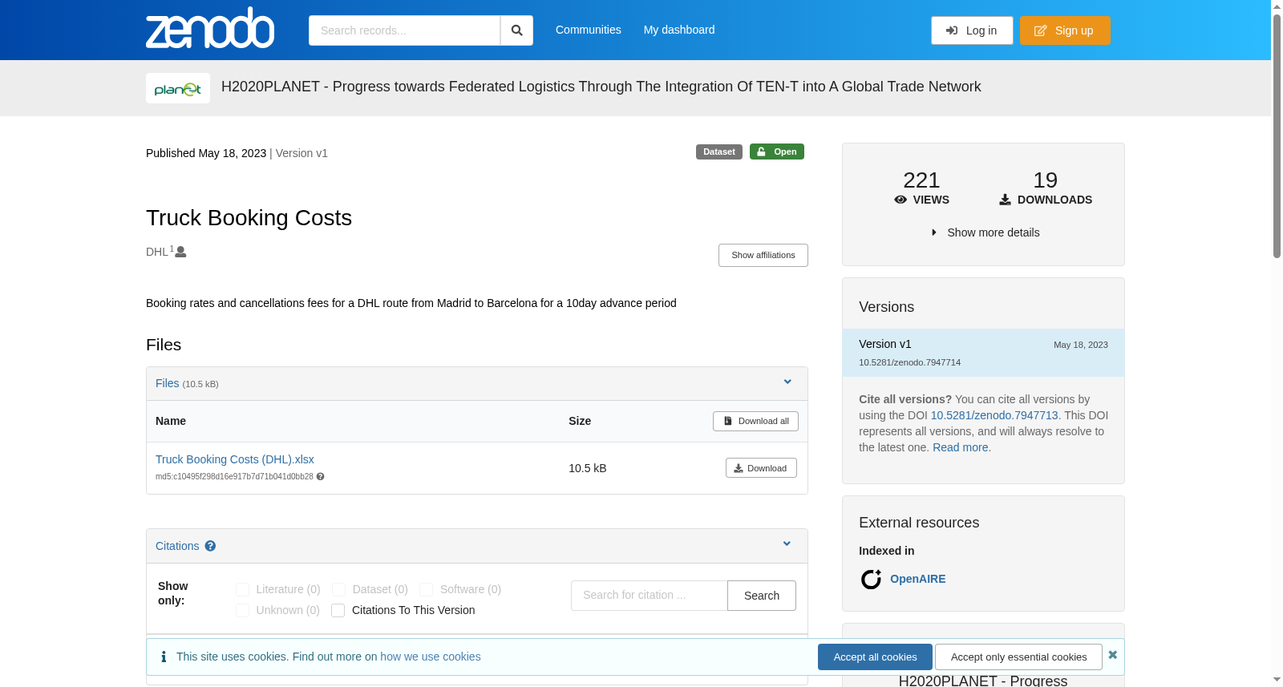
Task: Open the Truck Booking Costs (DHL).xlsx link
Action: tap(235, 459)
